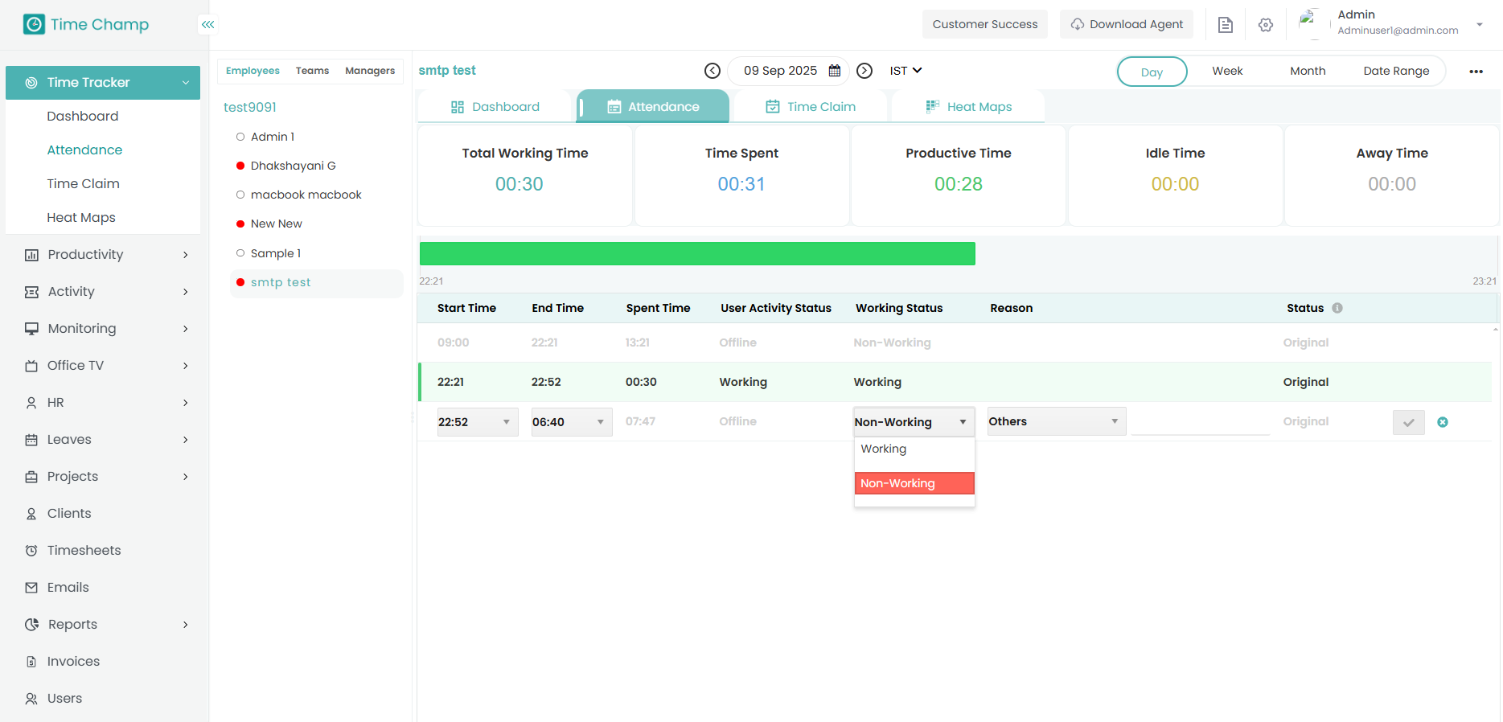Click the Office TV sidebar icon
Screen dimensions: 1503x722
pos(31,366)
